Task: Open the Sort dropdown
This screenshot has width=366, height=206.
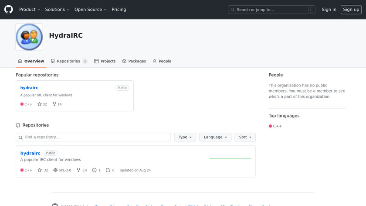Action: pos(245,137)
